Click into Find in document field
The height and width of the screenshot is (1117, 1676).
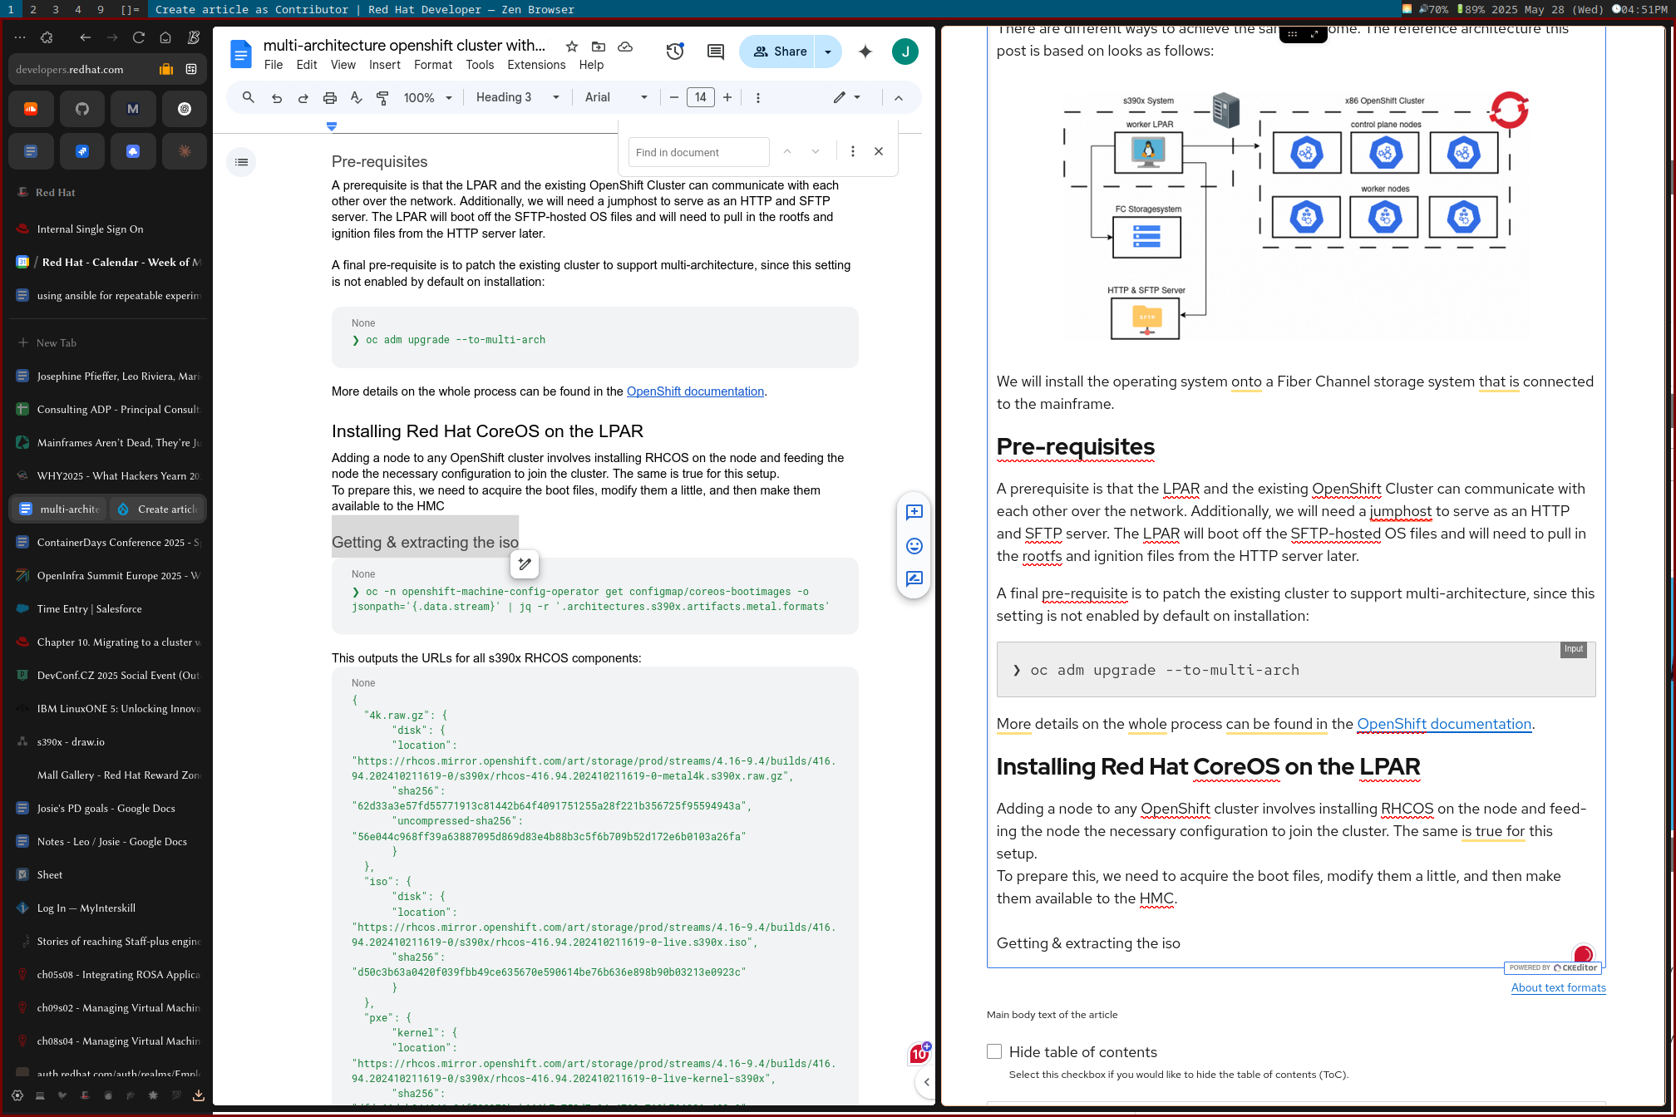tap(698, 152)
